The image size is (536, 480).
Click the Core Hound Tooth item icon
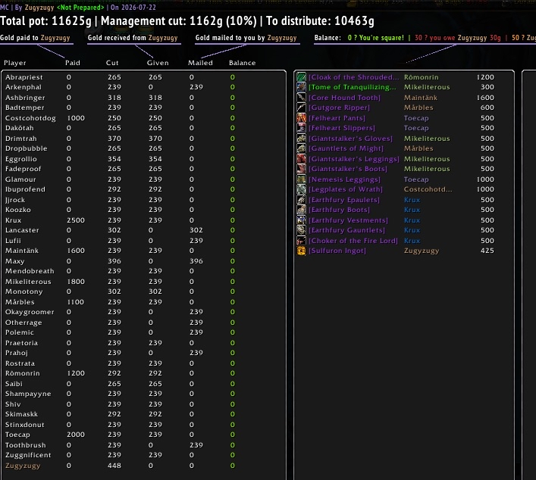[301, 98]
